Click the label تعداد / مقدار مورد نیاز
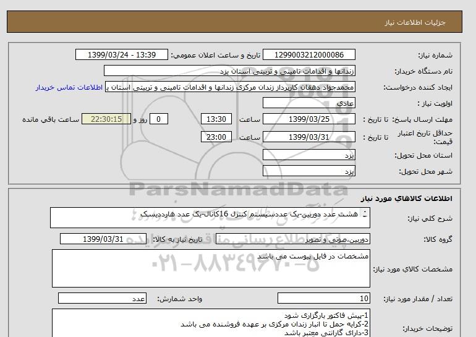476x337 pixels. (418, 299)
